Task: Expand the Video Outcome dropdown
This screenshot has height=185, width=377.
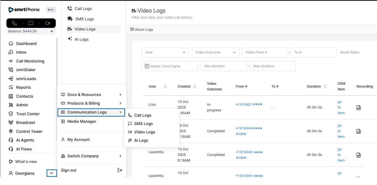Action: pos(215,52)
